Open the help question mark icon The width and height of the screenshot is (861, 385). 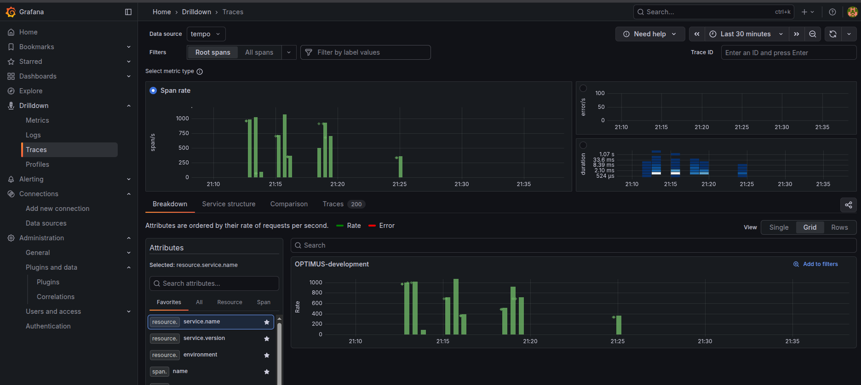coord(832,12)
